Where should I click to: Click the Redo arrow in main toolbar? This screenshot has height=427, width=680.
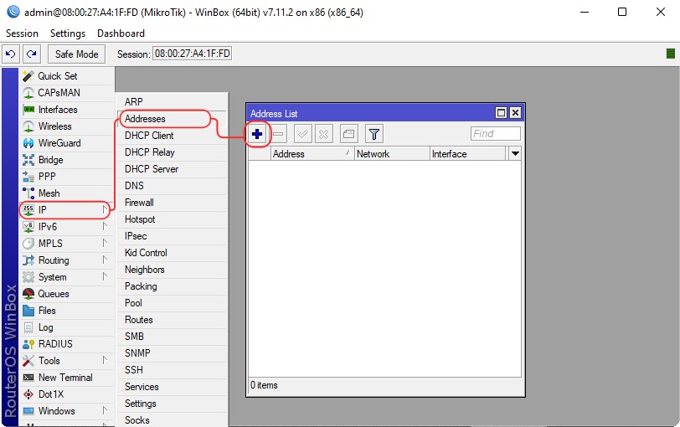[31, 54]
